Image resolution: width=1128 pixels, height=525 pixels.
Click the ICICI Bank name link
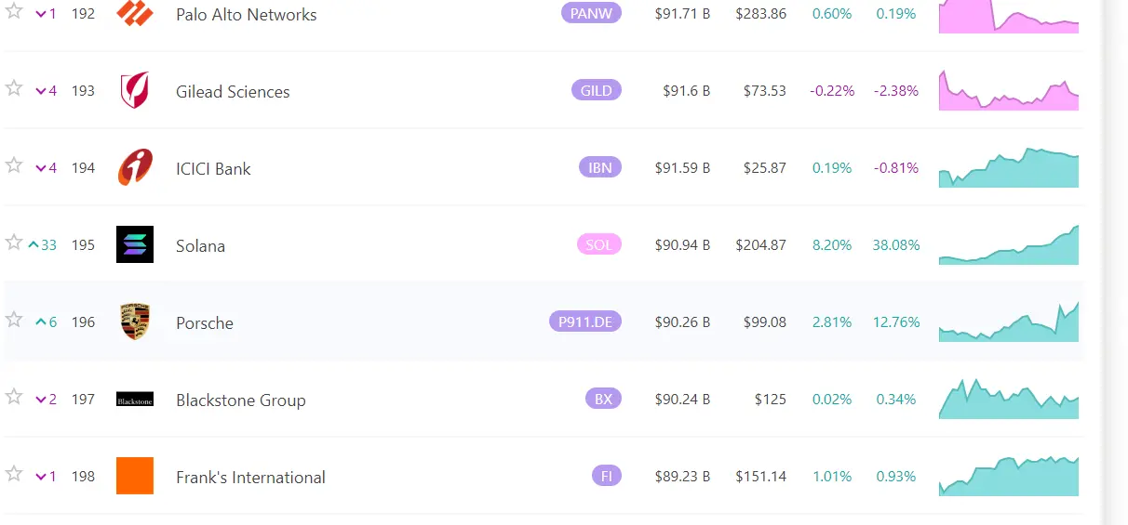213,169
